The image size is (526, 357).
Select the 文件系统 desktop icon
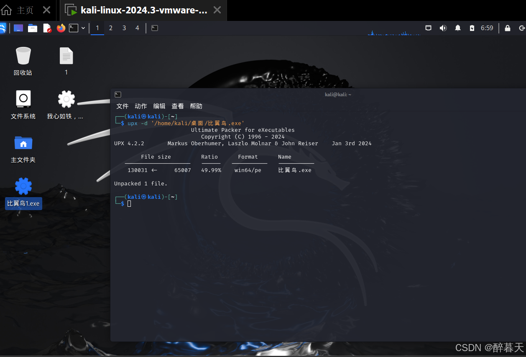(23, 105)
